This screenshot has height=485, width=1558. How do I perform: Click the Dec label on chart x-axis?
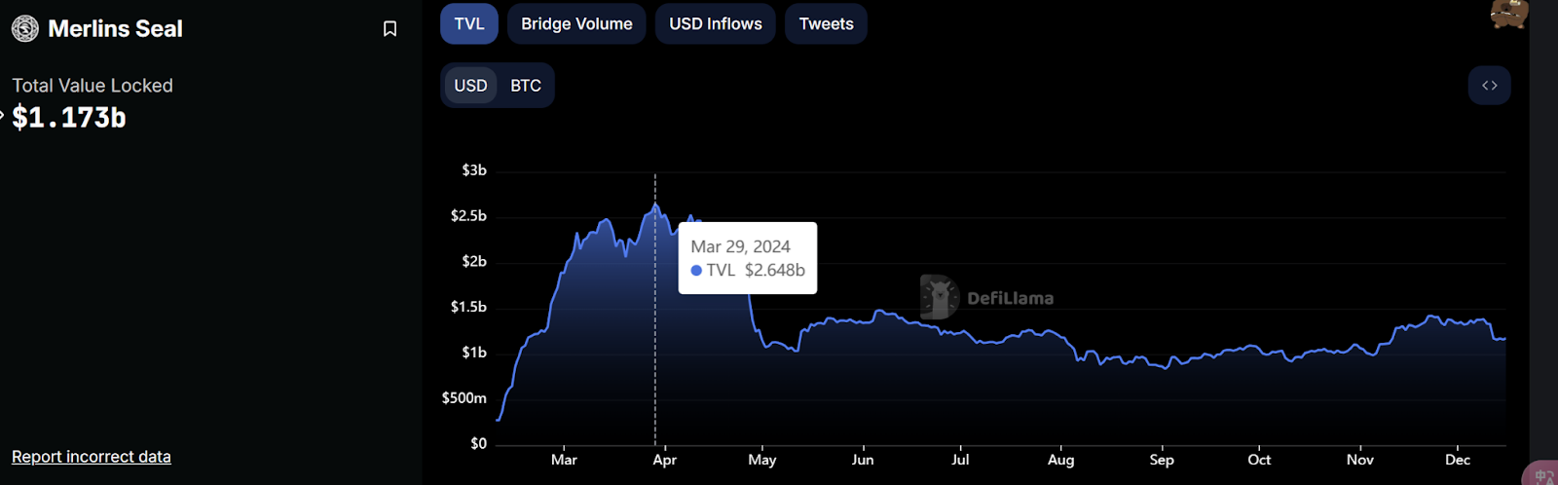pyautogui.click(x=1457, y=460)
